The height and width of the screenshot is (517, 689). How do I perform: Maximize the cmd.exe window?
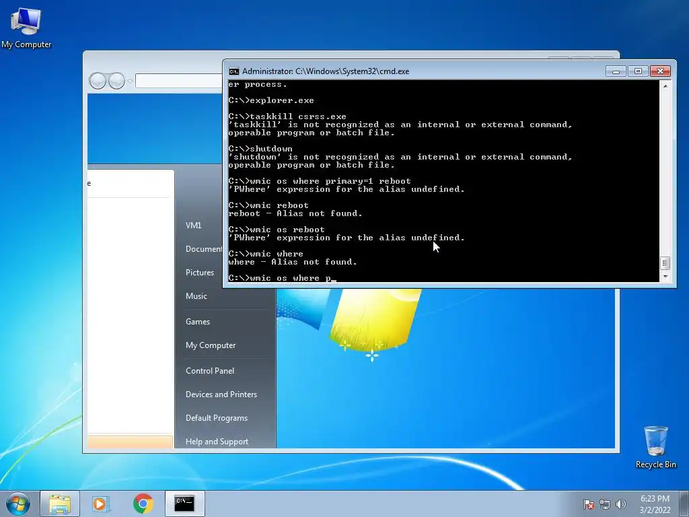click(x=638, y=71)
